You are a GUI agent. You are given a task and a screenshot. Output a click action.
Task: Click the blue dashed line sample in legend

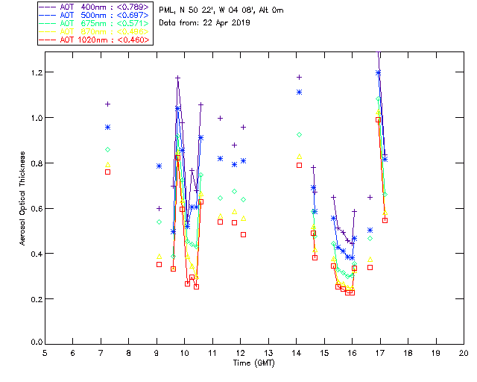point(48,16)
